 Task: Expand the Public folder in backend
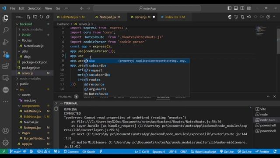(x=26, y=35)
